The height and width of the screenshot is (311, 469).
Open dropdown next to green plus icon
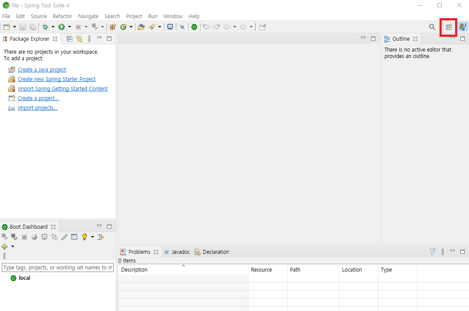pos(13,246)
